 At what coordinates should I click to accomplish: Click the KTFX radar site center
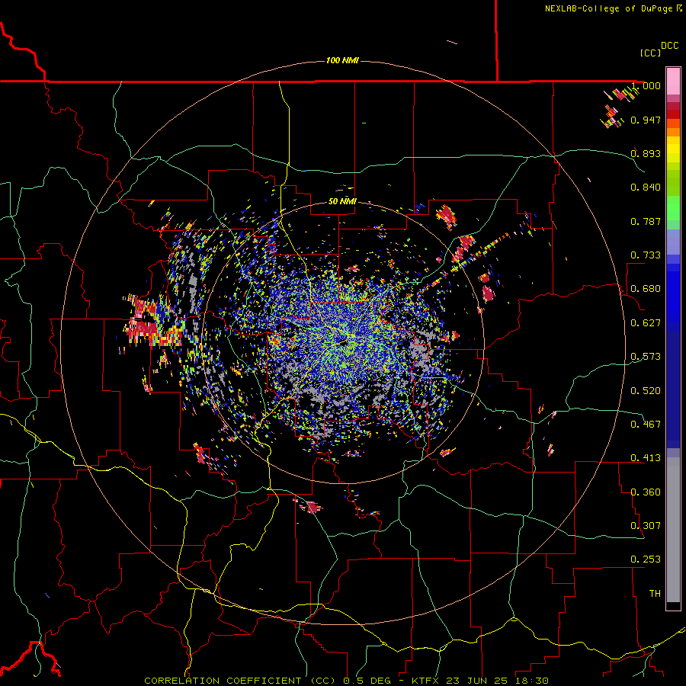344,342
